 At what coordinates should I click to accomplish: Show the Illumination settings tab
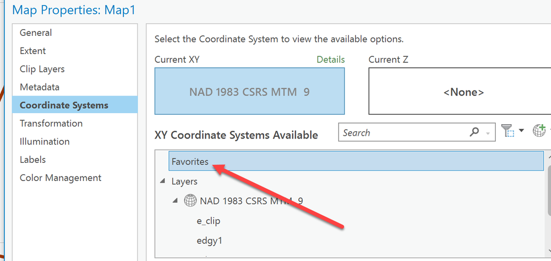click(x=45, y=141)
